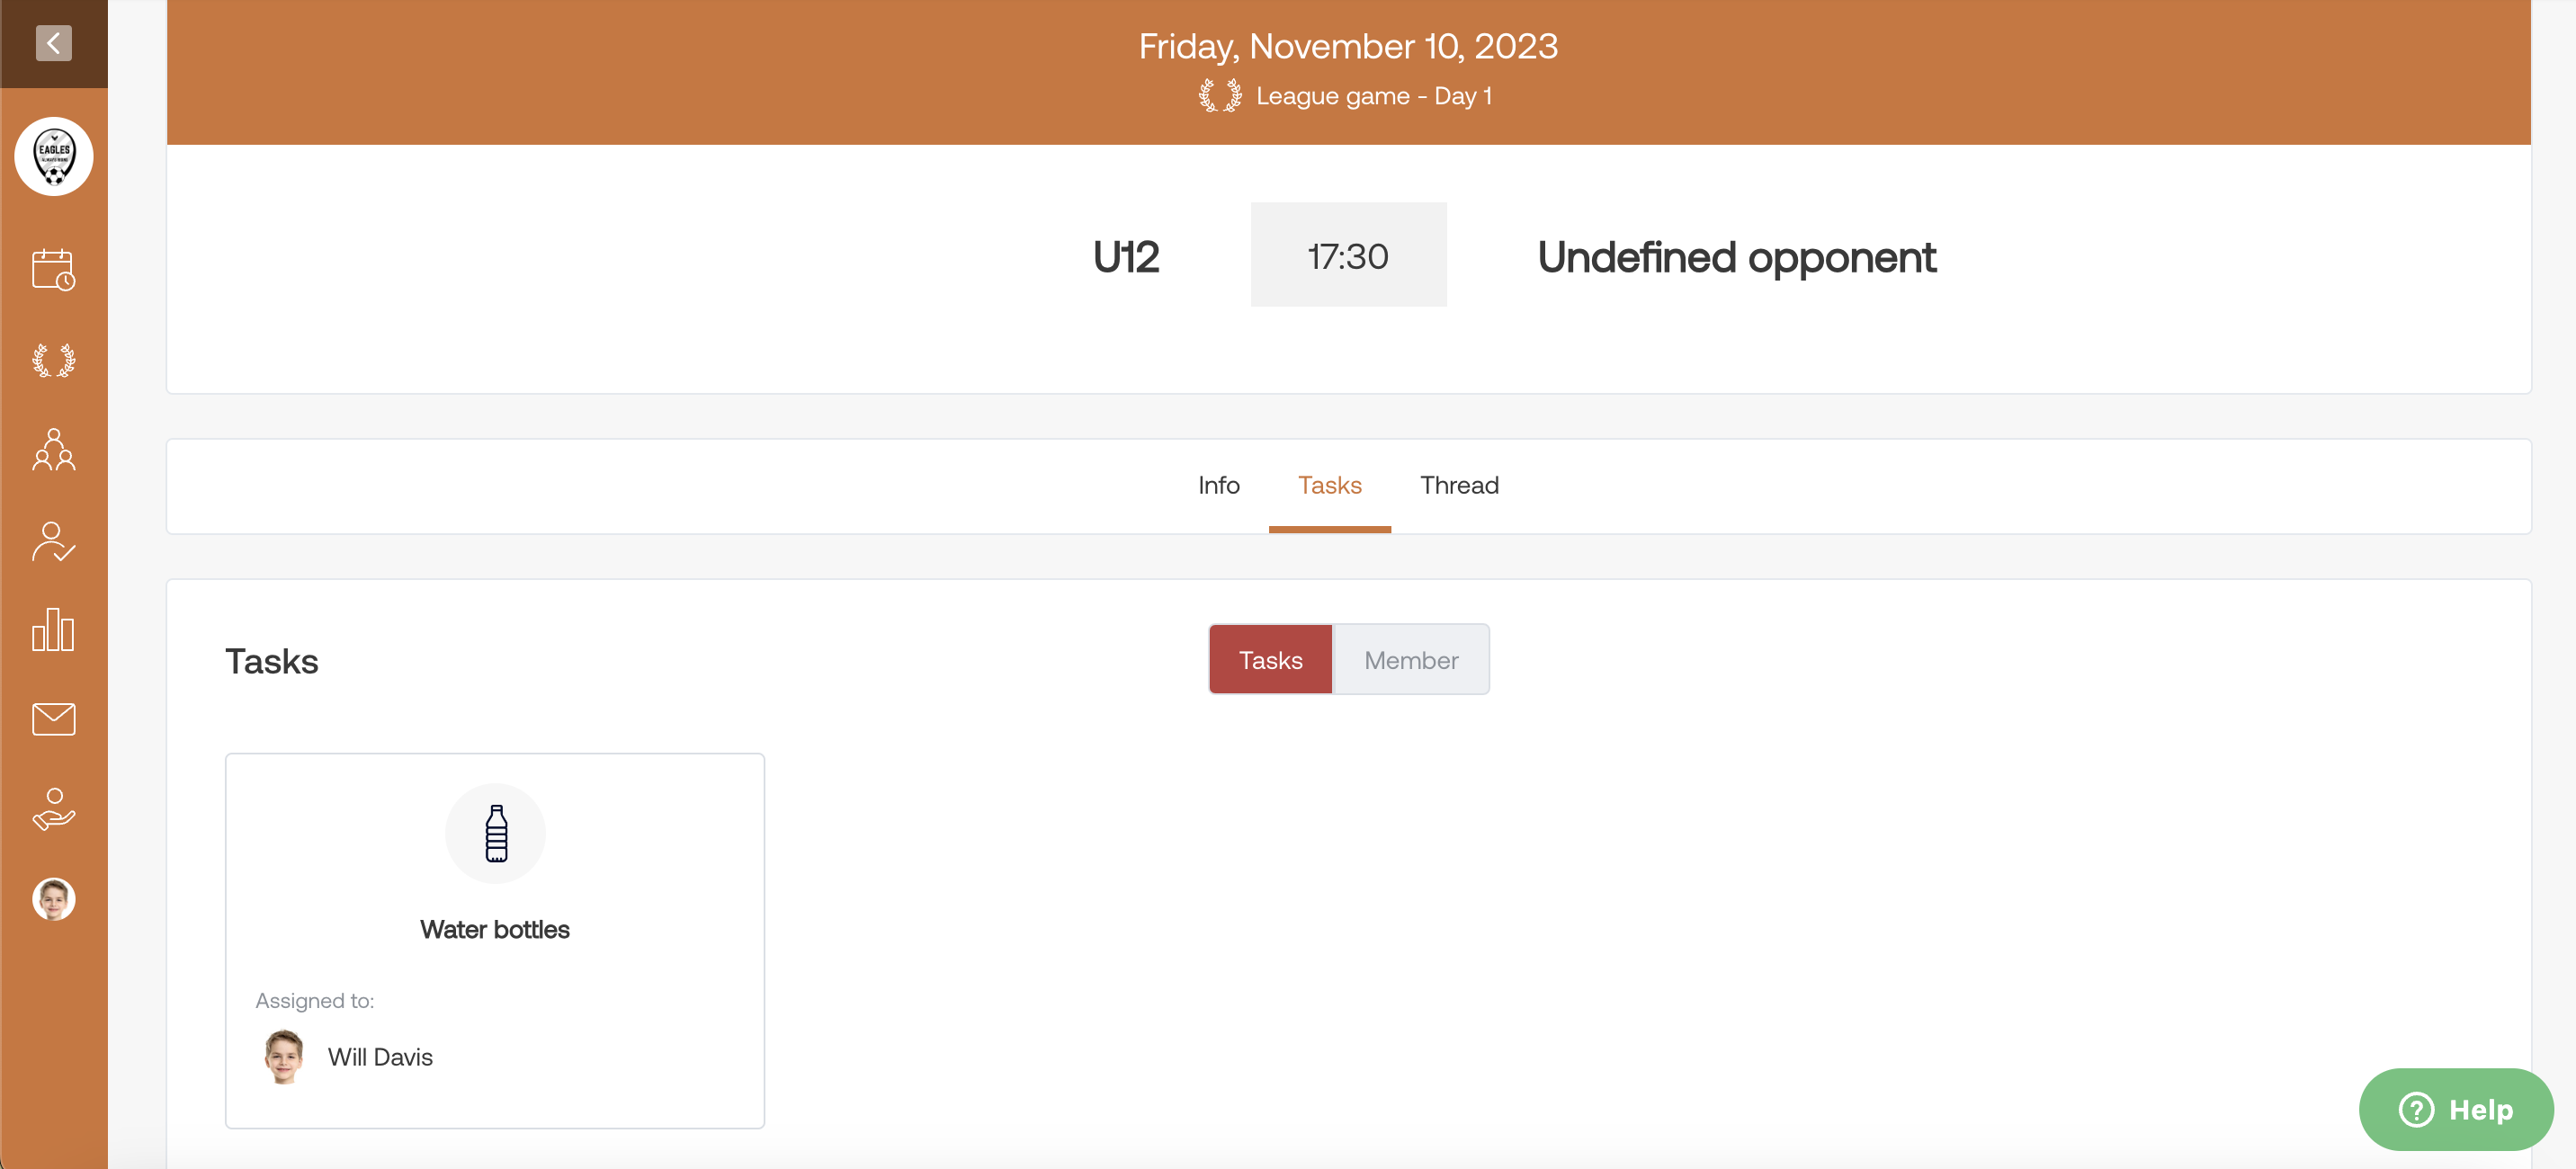Open the team members group icon
Screen dimensions: 2576x1169
click(54, 450)
